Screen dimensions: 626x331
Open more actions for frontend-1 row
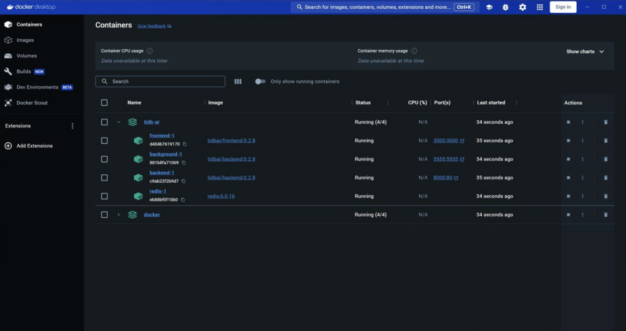tap(583, 141)
